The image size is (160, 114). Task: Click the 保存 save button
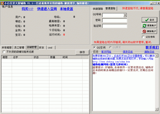82,52
